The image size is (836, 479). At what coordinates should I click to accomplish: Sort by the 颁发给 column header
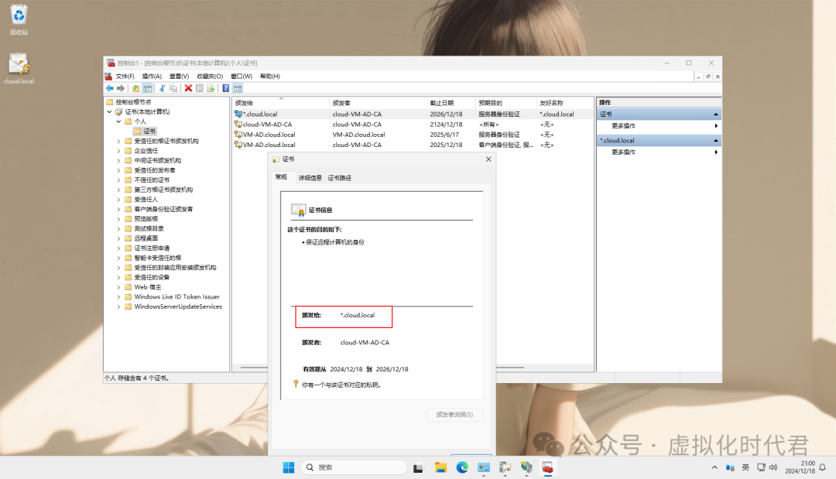coord(280,103)
